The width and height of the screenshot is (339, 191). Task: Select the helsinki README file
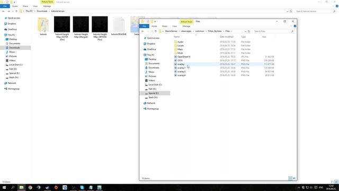click(119, 26)
